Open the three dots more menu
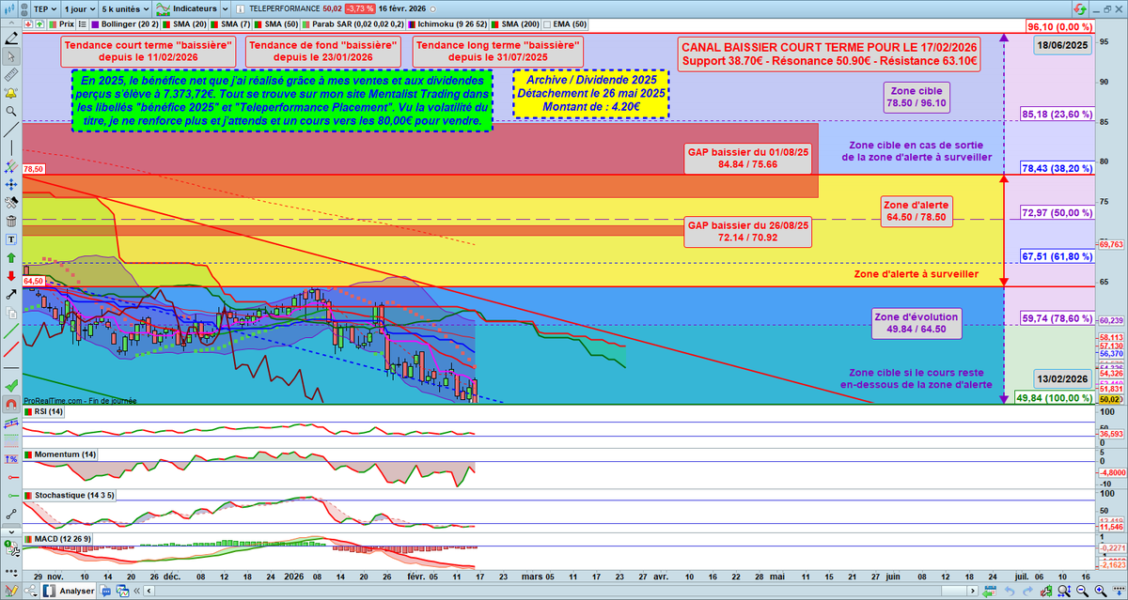Viewport: 1128px width, 600px height. [13, 571]
